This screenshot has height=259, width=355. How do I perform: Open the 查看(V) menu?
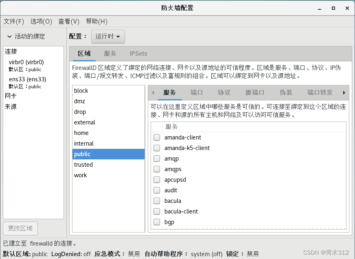tap(69, 22)
